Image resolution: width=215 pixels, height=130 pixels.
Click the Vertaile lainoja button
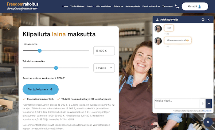click(41, 89)
